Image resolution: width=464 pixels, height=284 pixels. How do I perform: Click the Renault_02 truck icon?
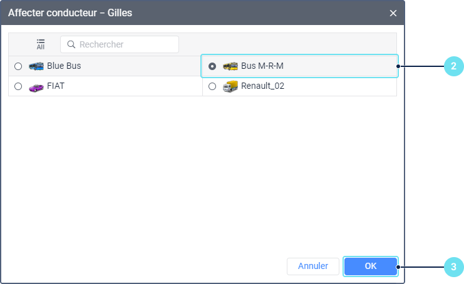(x=230, y=86)
